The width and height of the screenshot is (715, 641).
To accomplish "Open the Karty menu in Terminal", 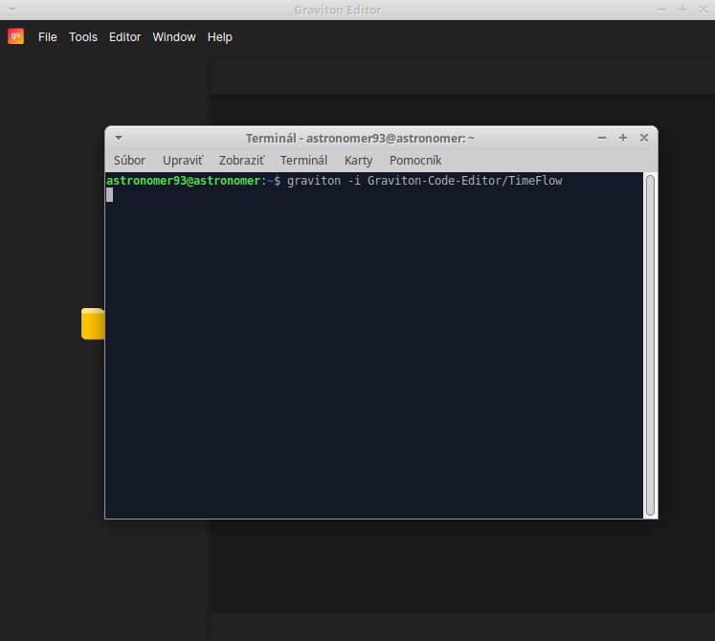I will tap(358, 161).
